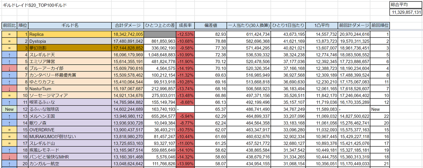The image size is (423, 168).
Task: Select the per-hit average 14,557,732
Action: (x=322, y=34)
